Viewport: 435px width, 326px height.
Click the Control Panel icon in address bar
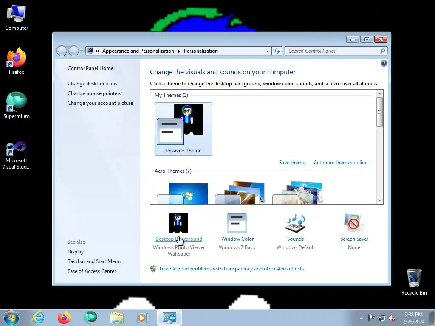point(90,51)
